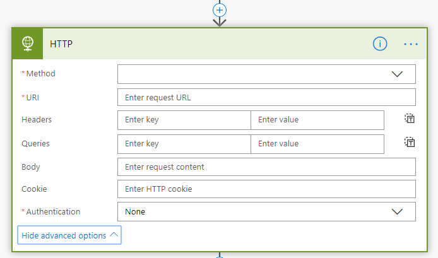Click the Cookie input field
Image resolution: width=438 pixels, height=258 pixels.
266,189
